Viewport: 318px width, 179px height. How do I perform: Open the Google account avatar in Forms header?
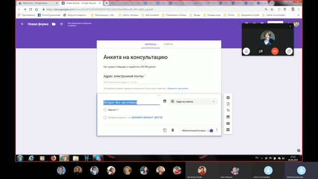click(296, 24)
